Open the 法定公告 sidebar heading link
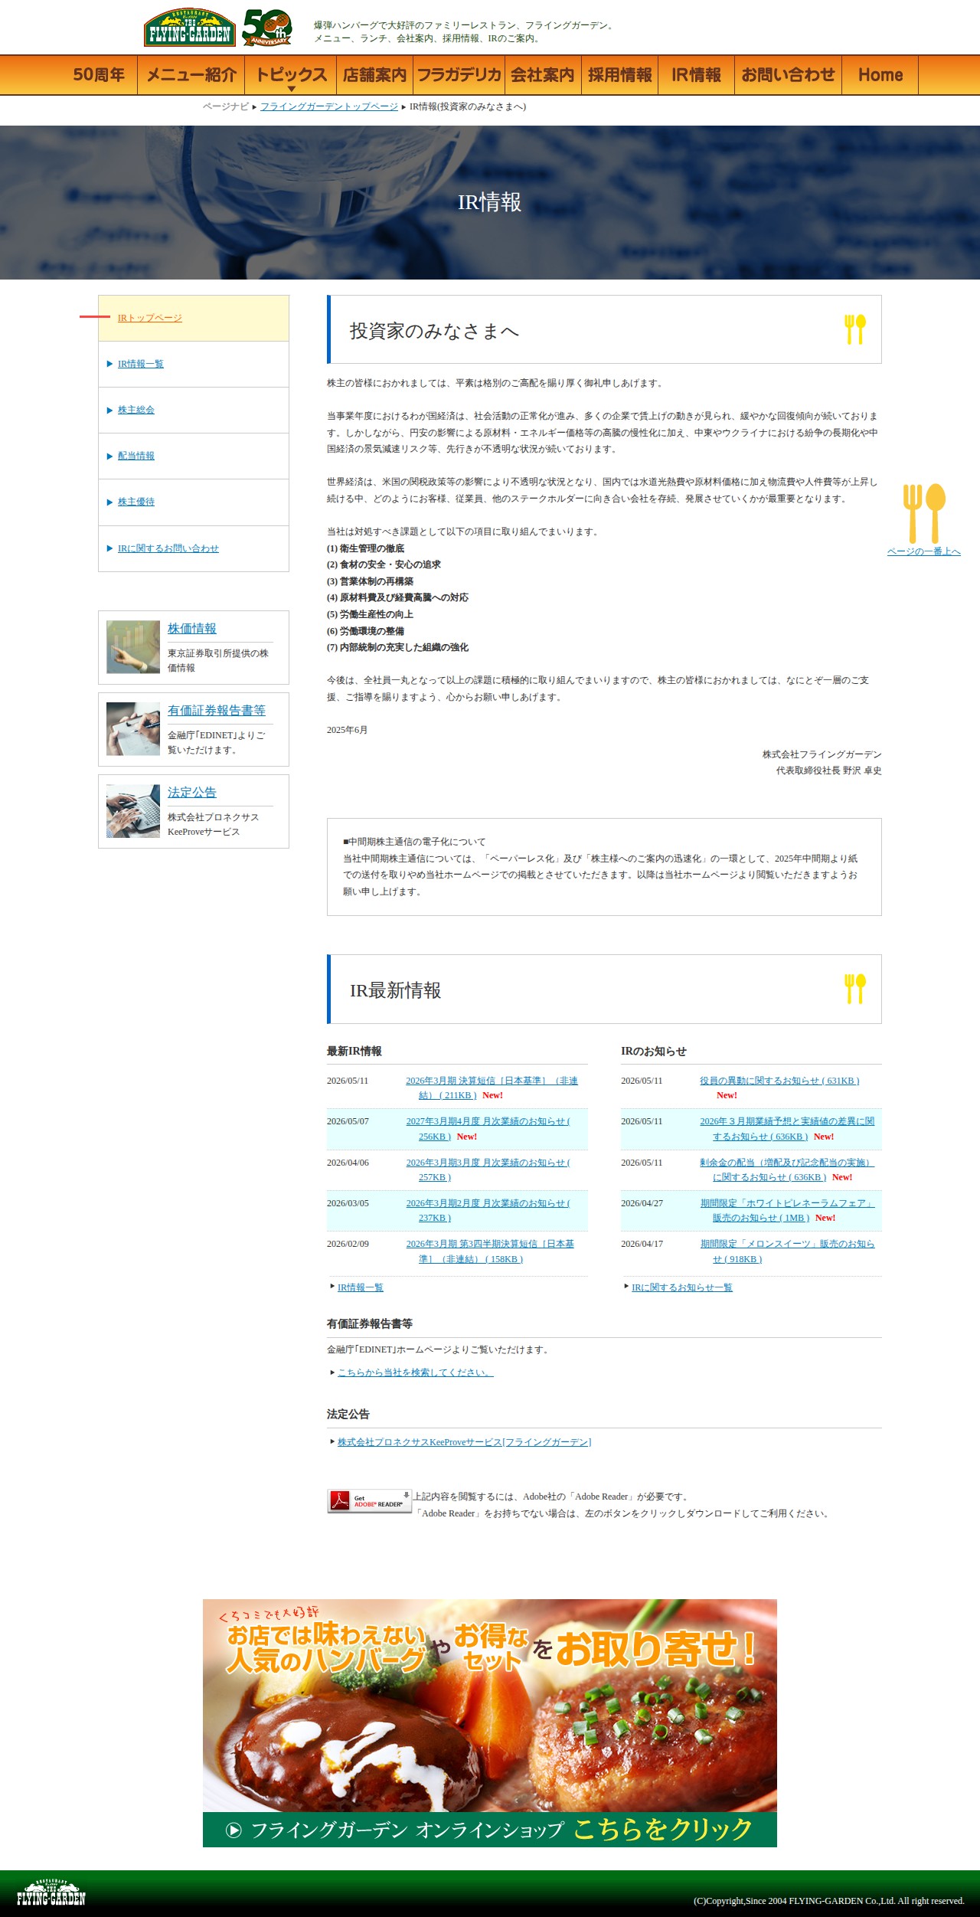This screenshot has height=1917, width=980. tap(192, 792)
